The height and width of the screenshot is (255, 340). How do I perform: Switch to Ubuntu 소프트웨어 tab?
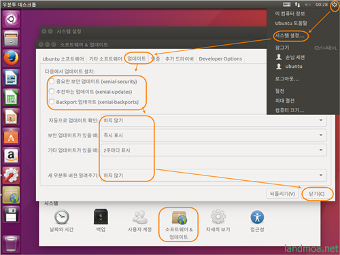pos(63,59)
